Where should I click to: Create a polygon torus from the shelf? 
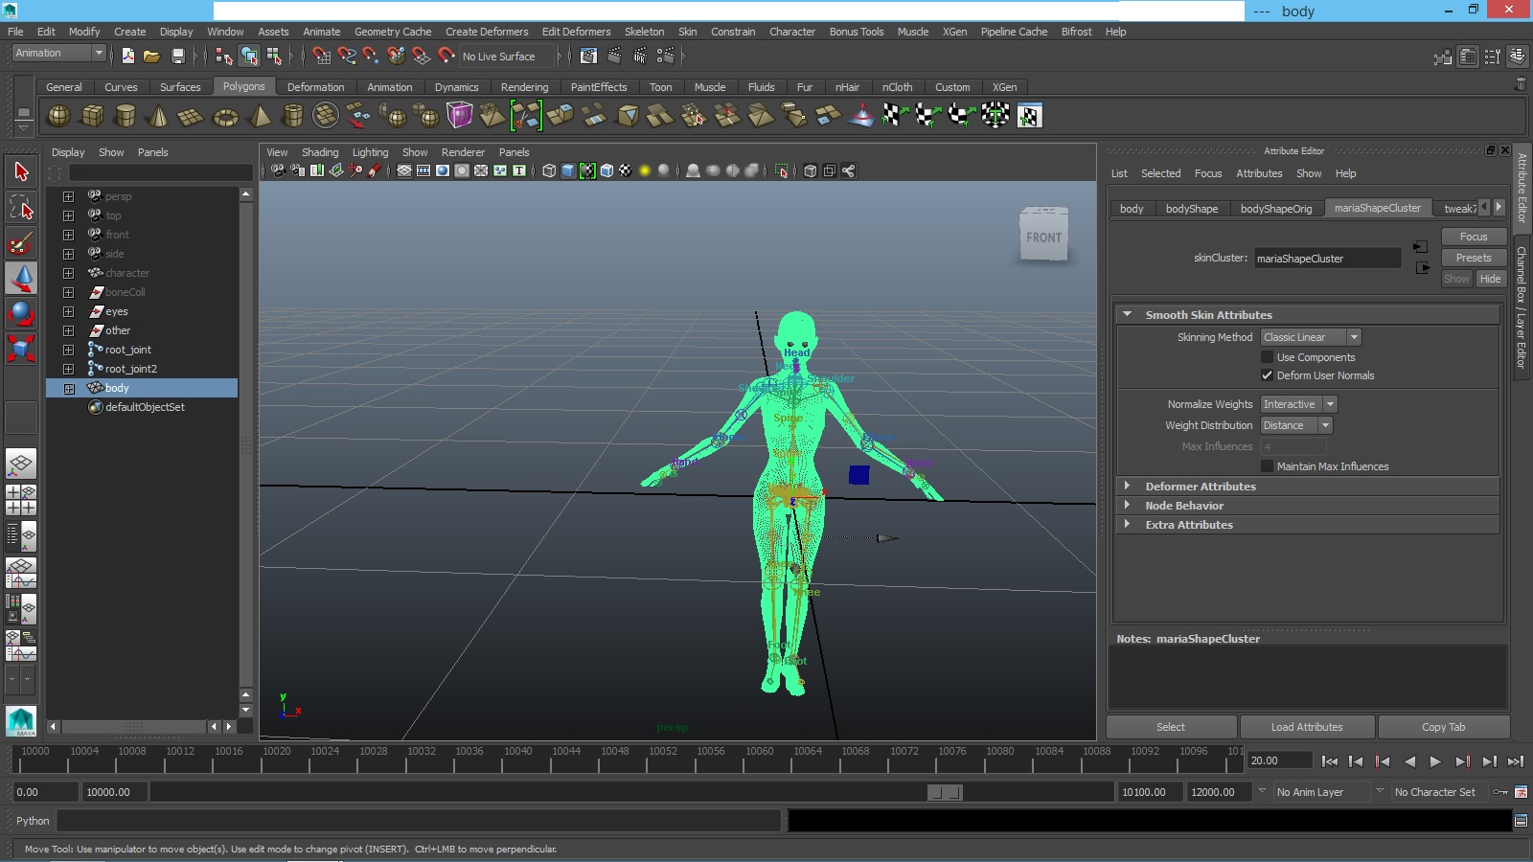click(x=225, y=116)
